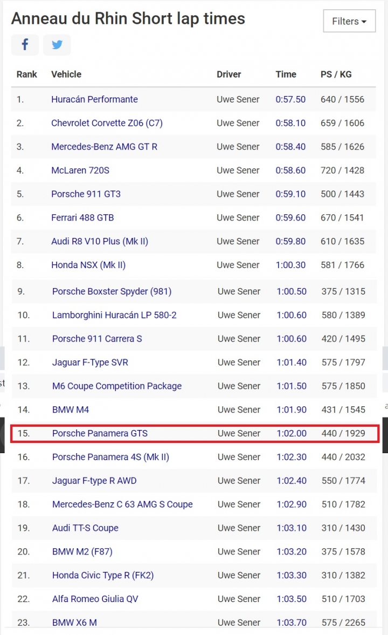The image size is (388, 635).
Task: Open the McLaren 720S link
Action: 80,170
